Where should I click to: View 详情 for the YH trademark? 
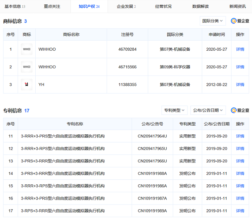[240, 85]
